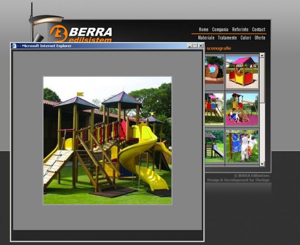
Task: Open the Referinte menu link
Action: pyautogui.click(x=240, y=29)
